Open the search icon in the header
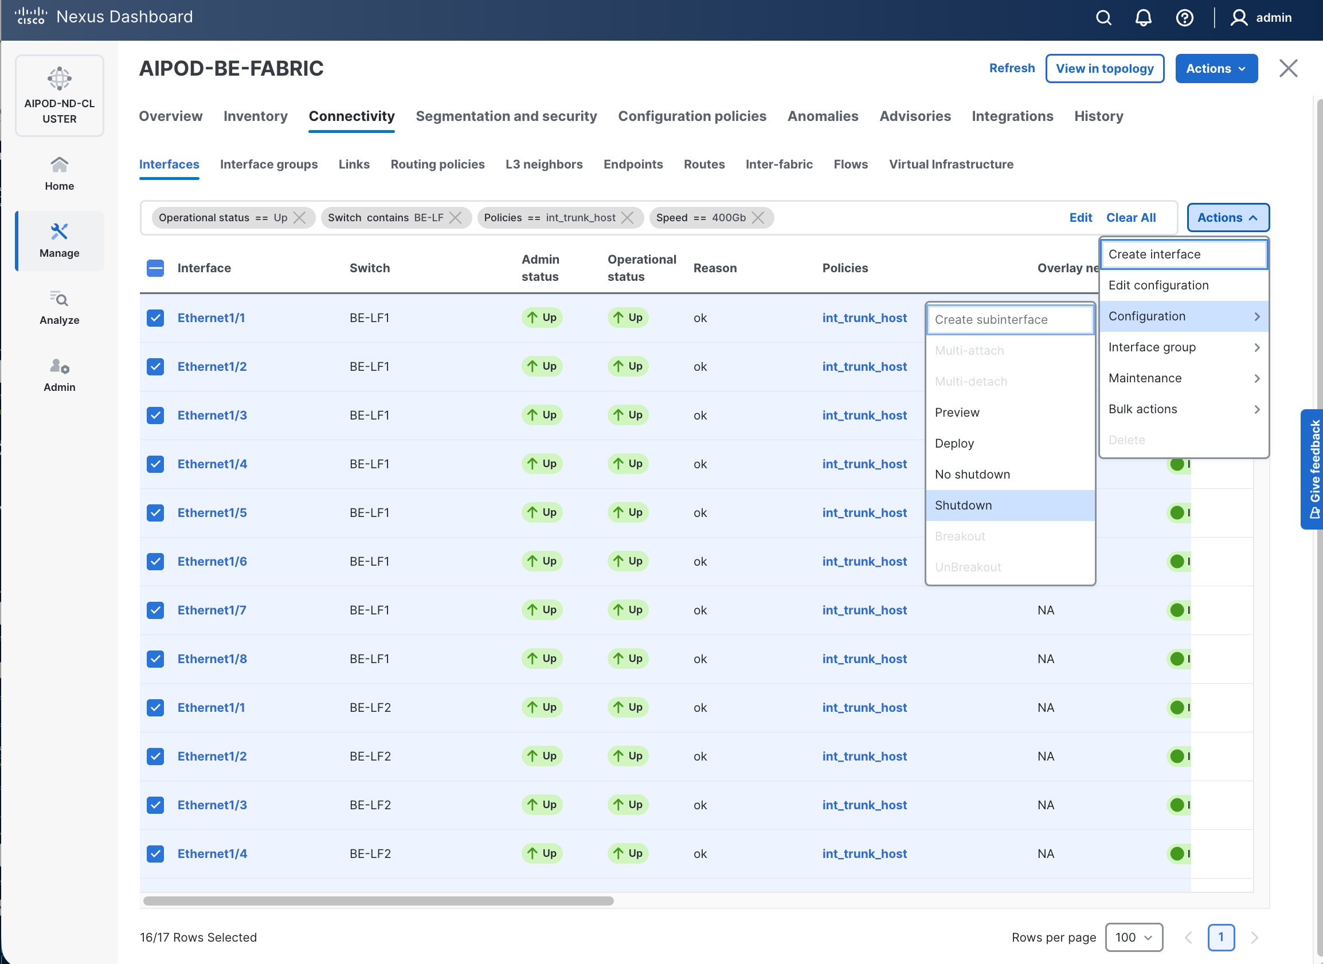This screenshot has width=1323, height=964. coord(1104,18)
